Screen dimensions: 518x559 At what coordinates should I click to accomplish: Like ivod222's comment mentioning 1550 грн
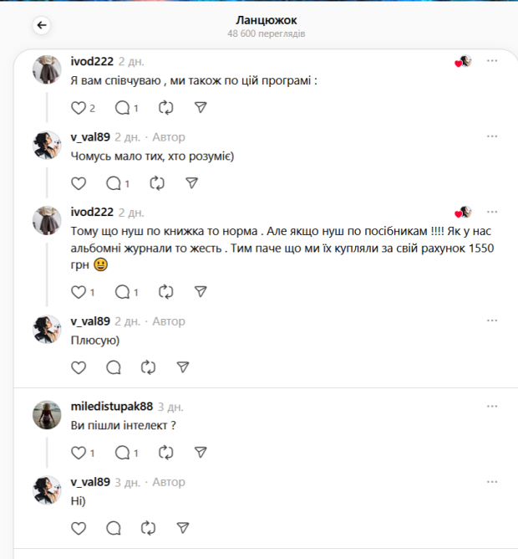79,292
